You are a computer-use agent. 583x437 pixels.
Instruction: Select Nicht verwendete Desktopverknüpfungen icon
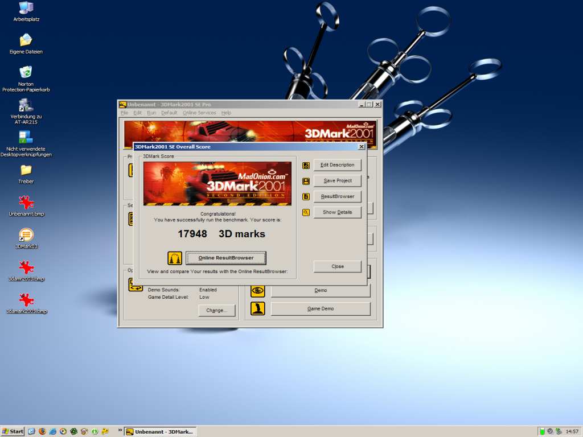click(x=26, y=137)
